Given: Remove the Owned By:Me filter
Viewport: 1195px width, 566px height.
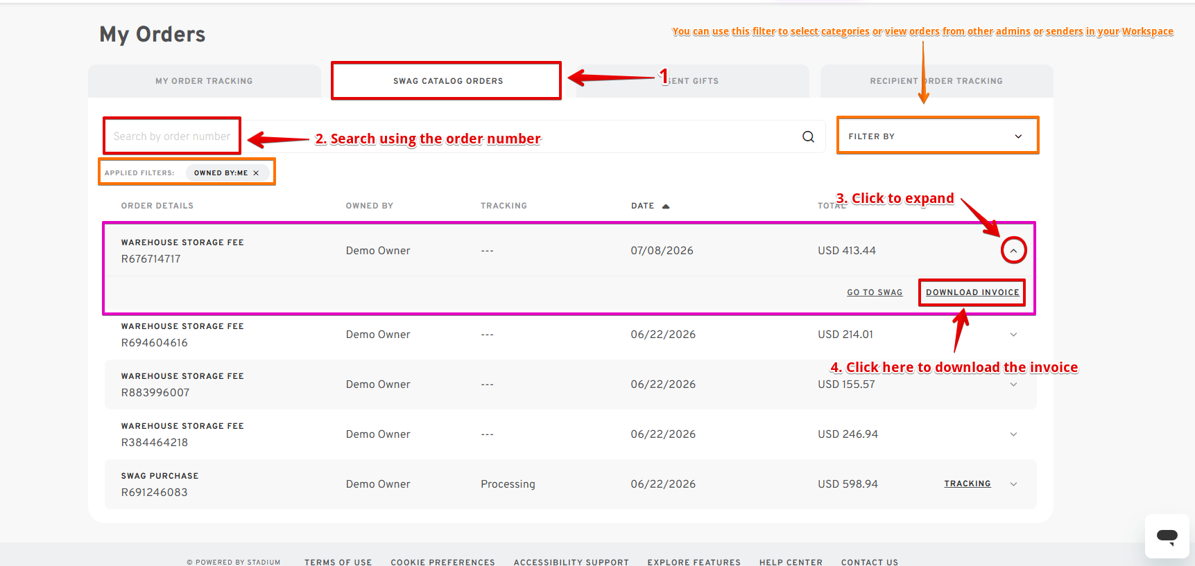Looking at the screenshot, I should (x=256, y=173).
